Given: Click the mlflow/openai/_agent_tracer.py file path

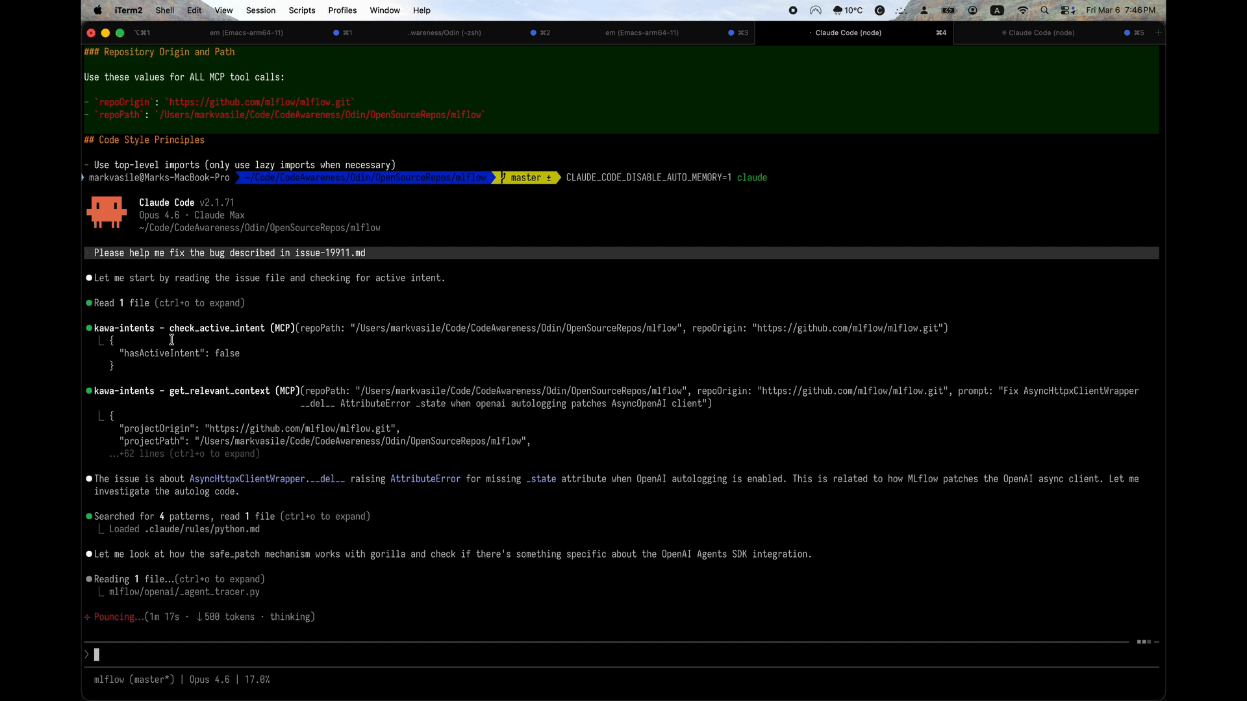Looking at the screenshot, I should (x=184, y=592).
